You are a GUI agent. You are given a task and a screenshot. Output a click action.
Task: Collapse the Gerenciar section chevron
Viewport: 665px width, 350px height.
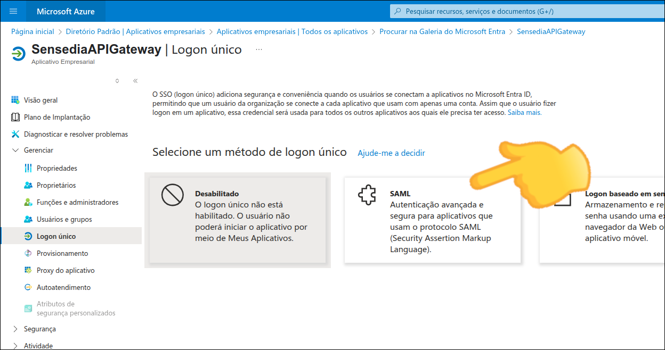click(15, 150)
